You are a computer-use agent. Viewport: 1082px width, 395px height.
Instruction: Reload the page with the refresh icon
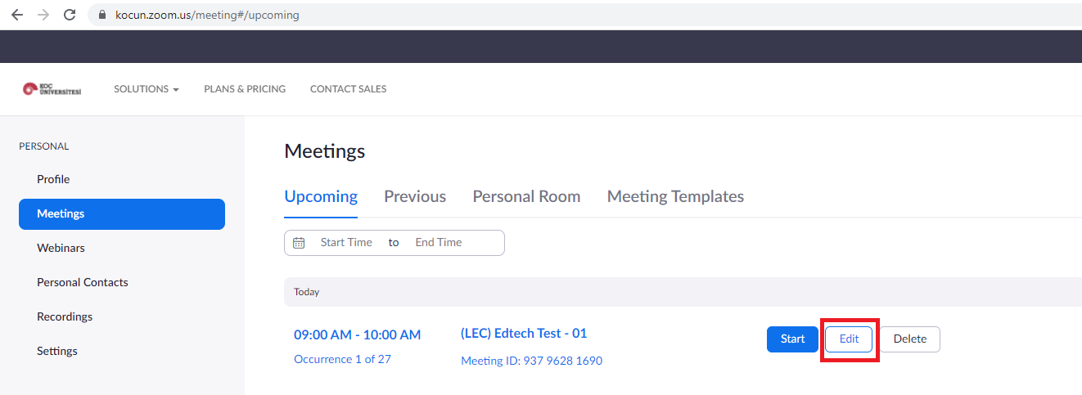(70, 15)
